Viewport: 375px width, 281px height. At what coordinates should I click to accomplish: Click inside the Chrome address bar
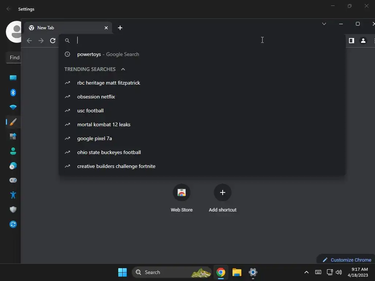(x=202, y=40)
